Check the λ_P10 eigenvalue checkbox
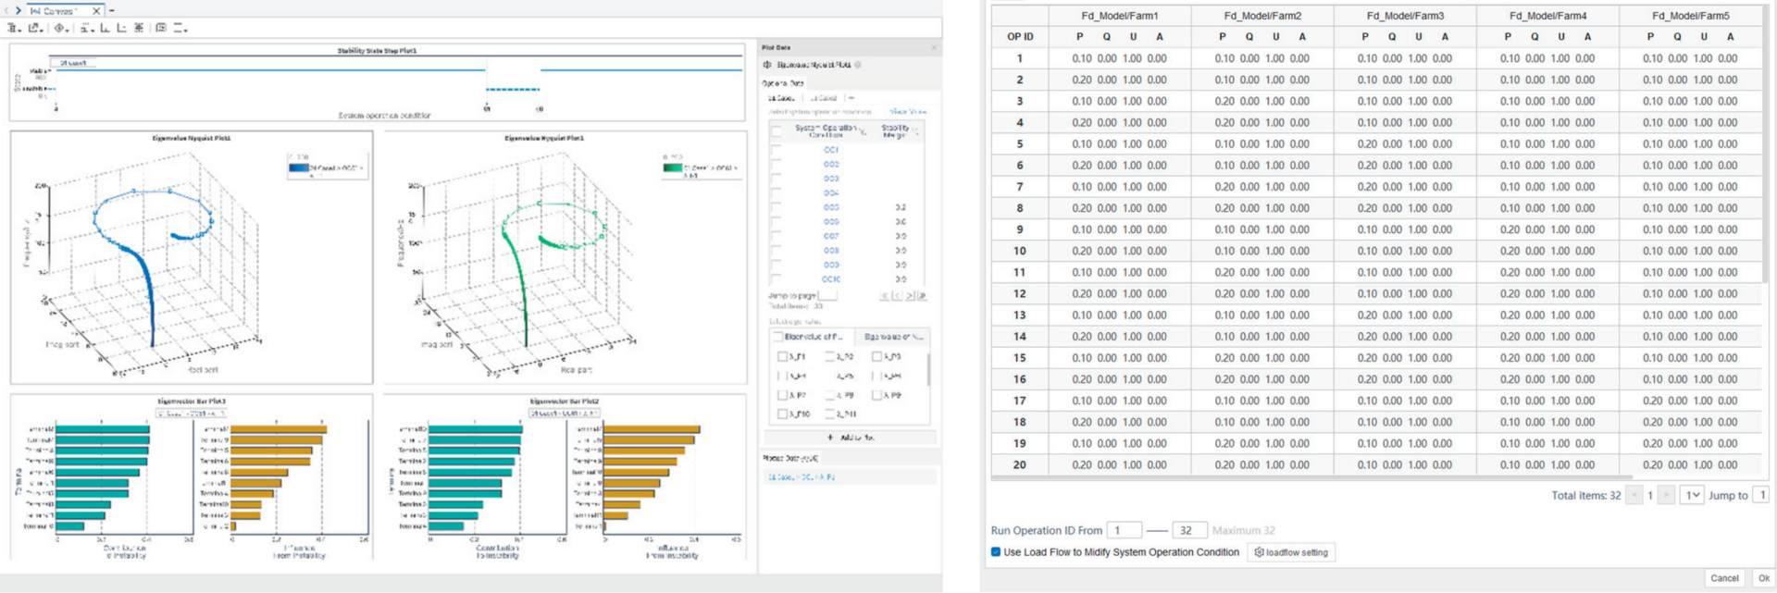The height and width of the screenshot is (593, 1777). (x=782, y=414)
